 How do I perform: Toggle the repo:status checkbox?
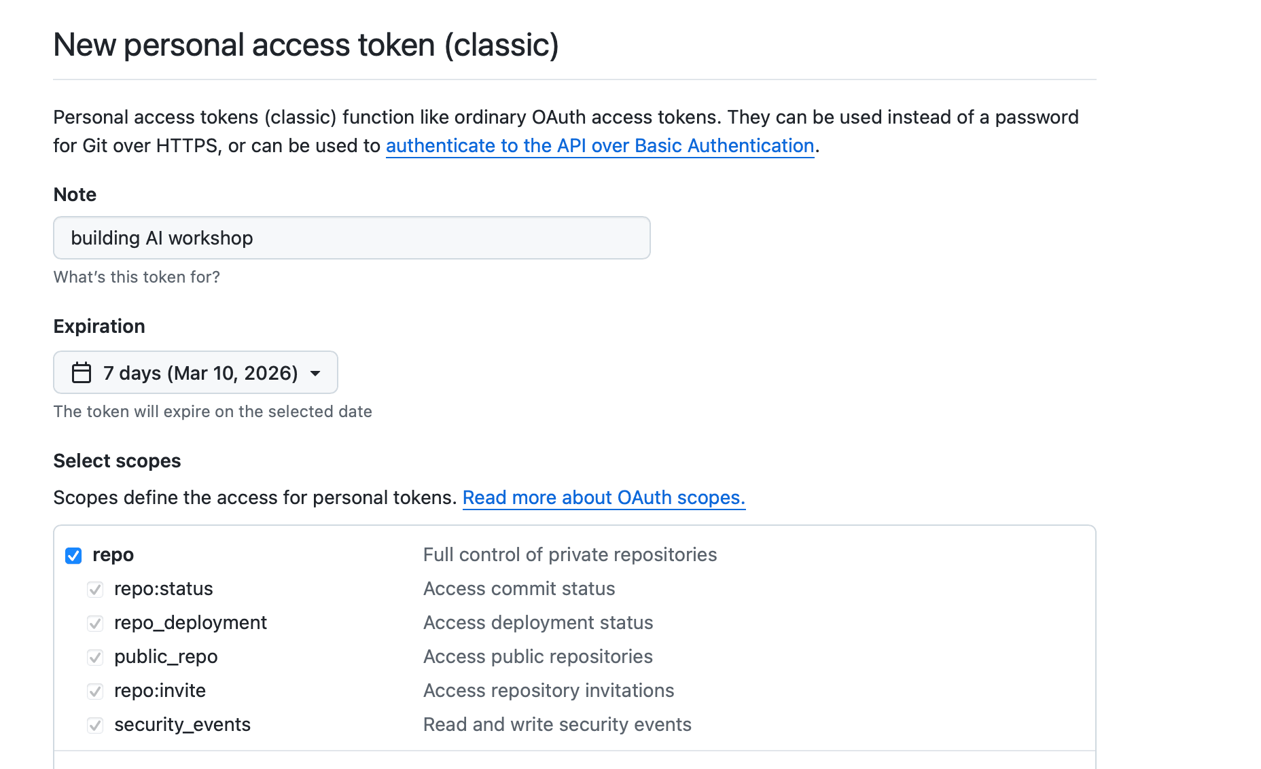(95, 589)
